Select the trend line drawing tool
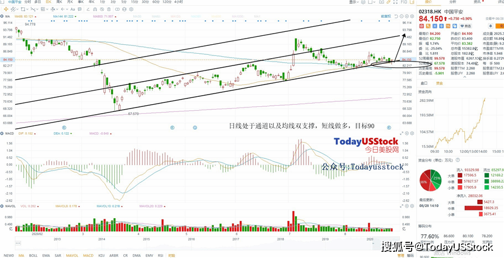 pyautogui.click(x=13, y=10)
